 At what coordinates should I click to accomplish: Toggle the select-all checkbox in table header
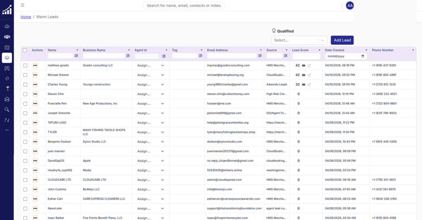pos(25,50)
